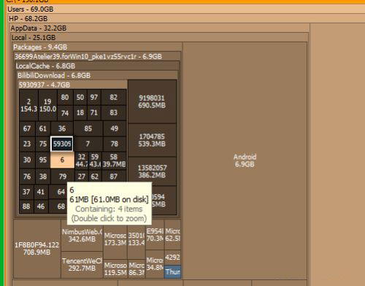Select the 4292 block

(173, 258)
